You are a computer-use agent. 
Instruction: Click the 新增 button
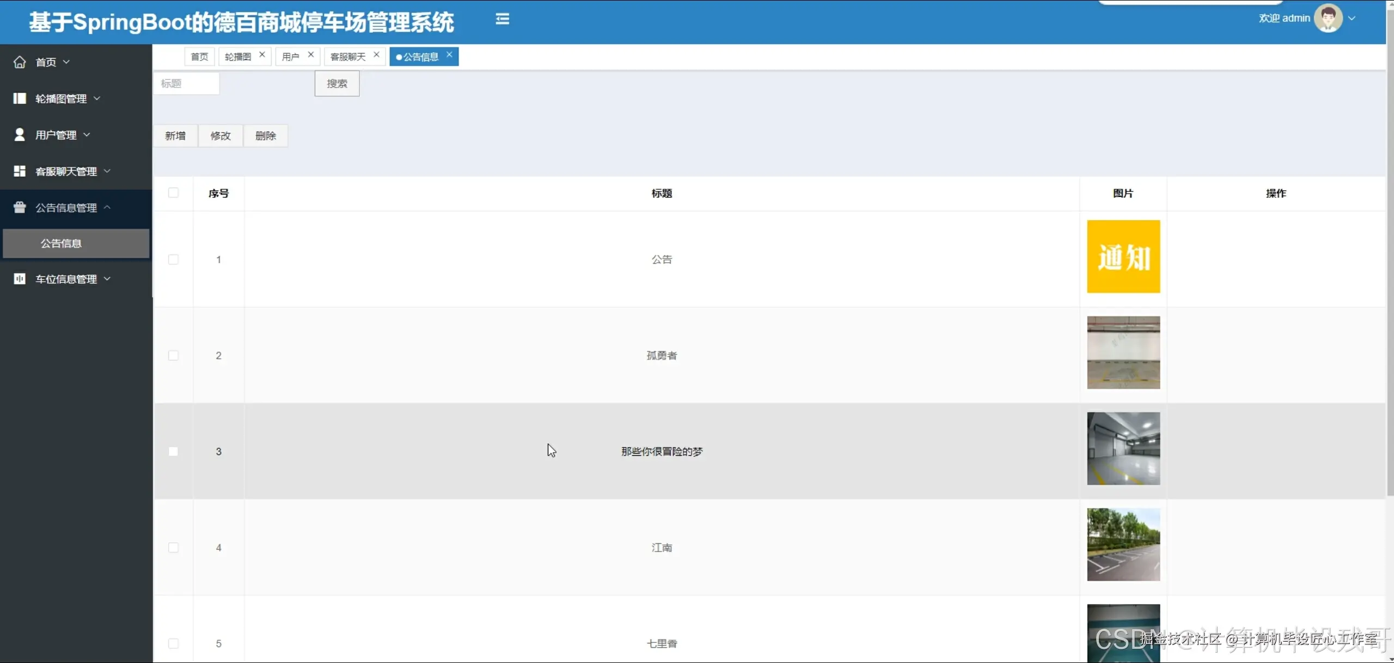pyautogui.click(x=175, y=136)
